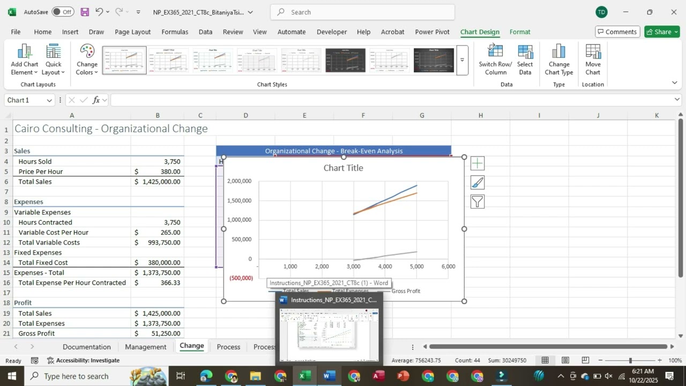Click the user account avatar TD
This screenshot has width=686, height=386.
pos(601,12)
